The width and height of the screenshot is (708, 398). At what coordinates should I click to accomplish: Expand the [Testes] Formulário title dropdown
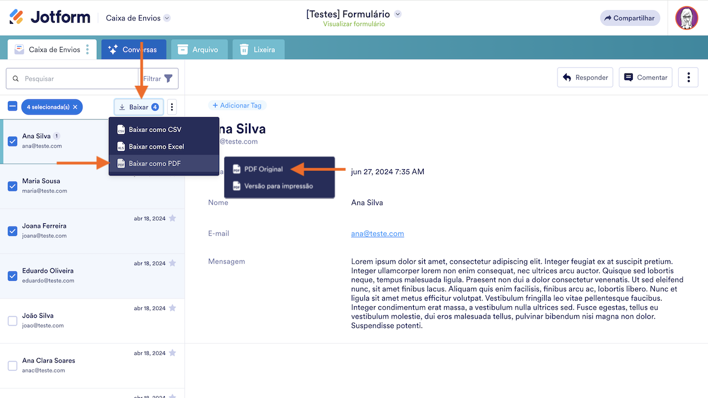click(x=398, y=14)
